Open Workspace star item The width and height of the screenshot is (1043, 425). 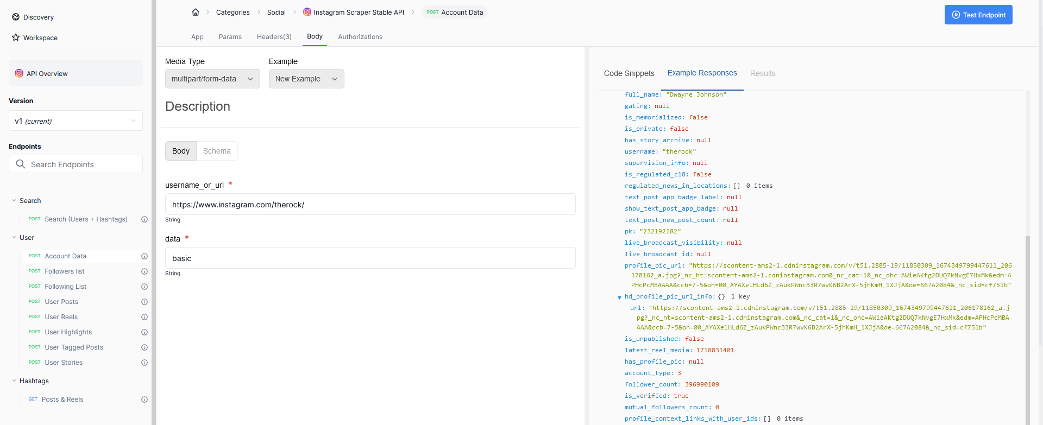tap(35, 38)
